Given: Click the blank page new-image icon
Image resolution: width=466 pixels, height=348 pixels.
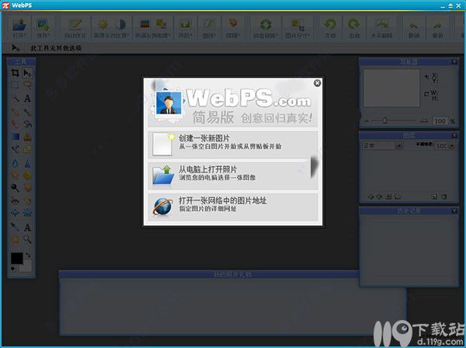Looking at the screenshot, I should tap(163, 144).
